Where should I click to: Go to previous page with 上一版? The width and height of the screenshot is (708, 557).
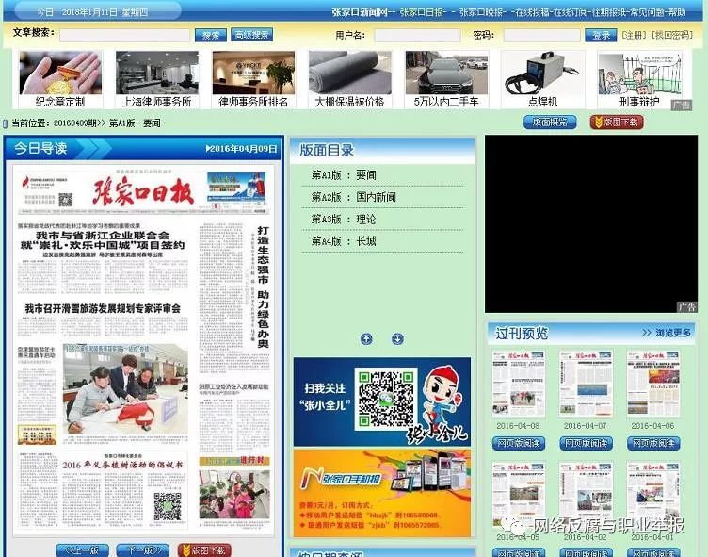click(x=82, y=550)
